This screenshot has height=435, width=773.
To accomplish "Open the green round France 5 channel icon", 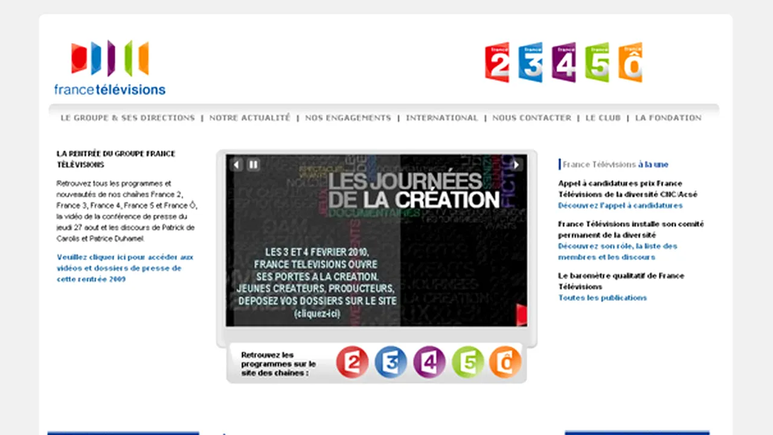I will [x=468, y=362].
